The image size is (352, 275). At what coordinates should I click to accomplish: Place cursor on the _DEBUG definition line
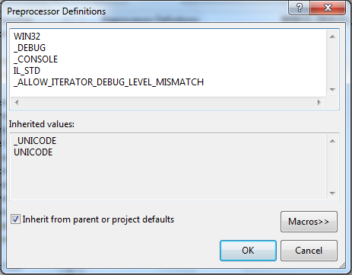(x=30, y=48)
